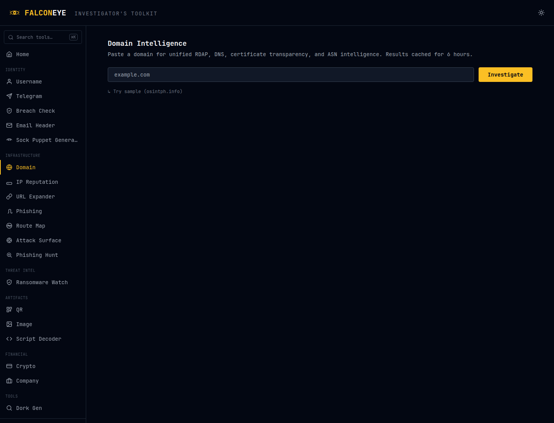Open Script Decoder label in sidebar
The width and height of the screenshot is (554, 423).
[38, 339]
